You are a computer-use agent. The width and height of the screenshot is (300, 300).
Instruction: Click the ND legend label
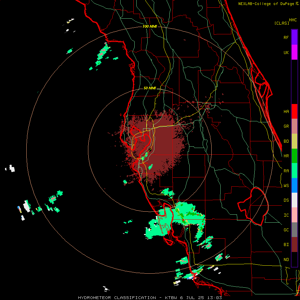(x=286, y=260)
